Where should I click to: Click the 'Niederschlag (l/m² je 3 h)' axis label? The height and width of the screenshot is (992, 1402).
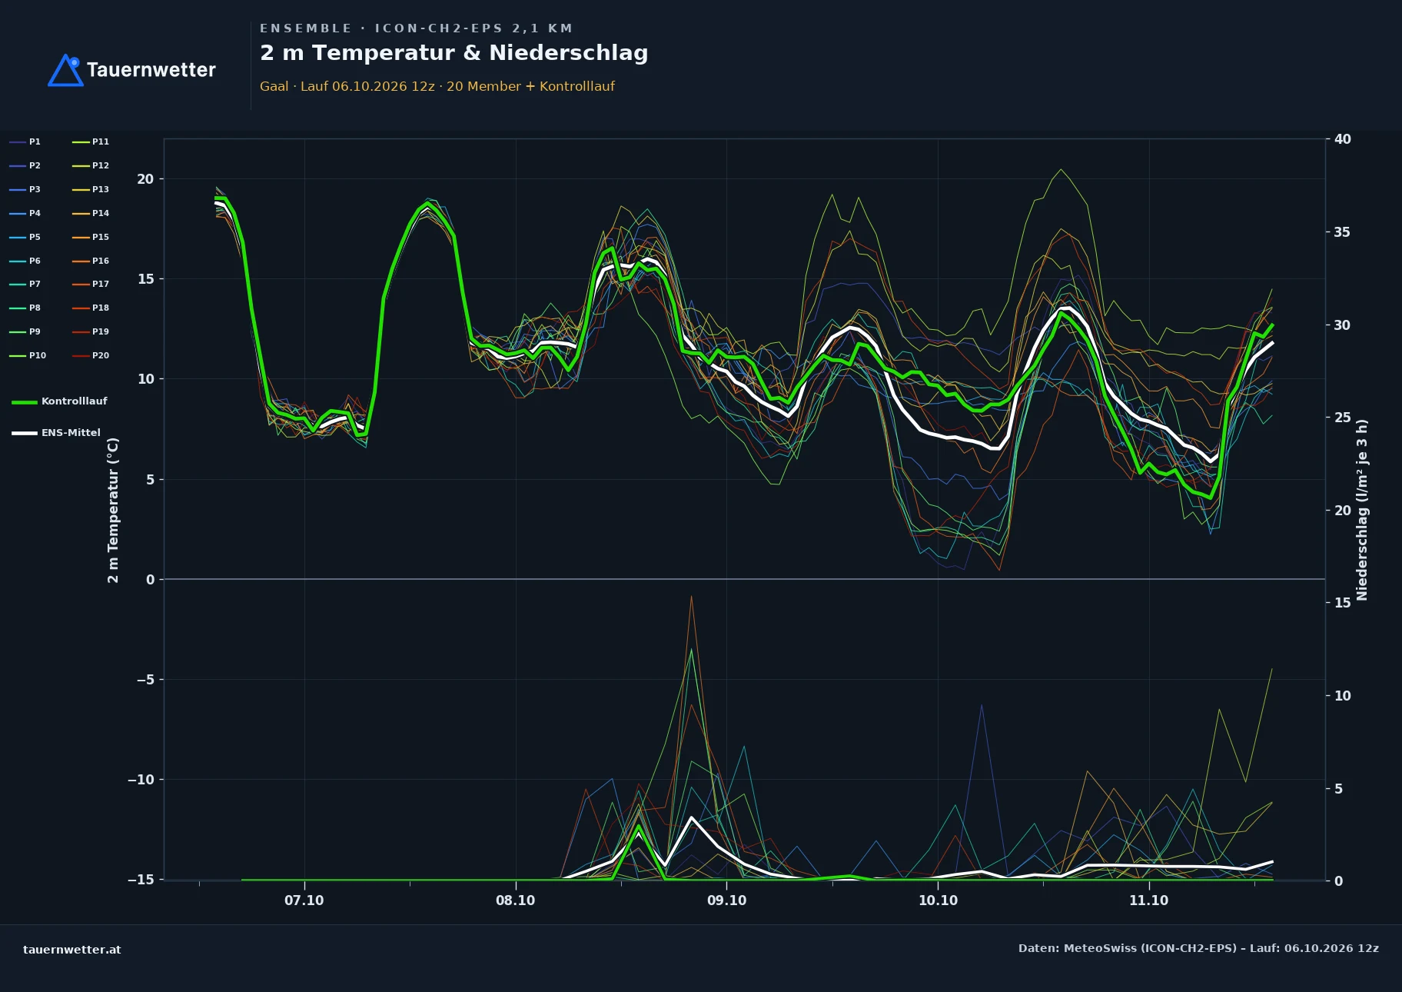[x=1362, y=510]
